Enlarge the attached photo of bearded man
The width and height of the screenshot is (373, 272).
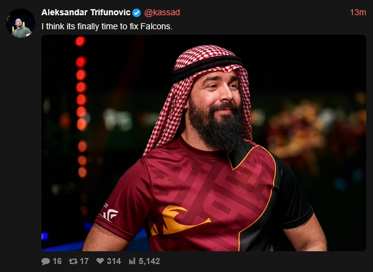pyautogui.click(x=204, y=143)
